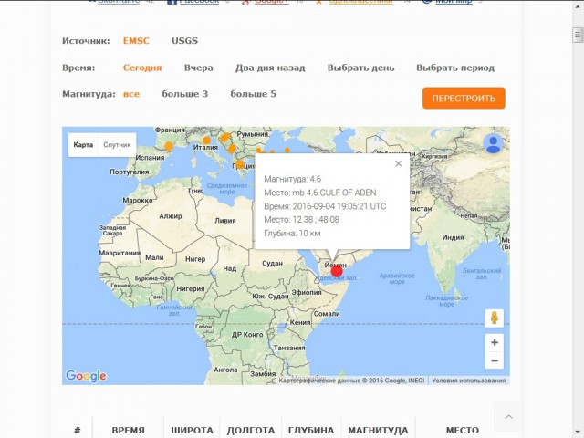Choose the Вчера time filter
The width and height of the screenshot is (584, 438).
pos(199,68)
